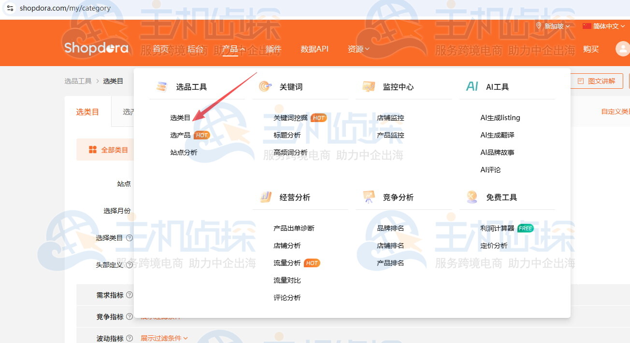Click the 选品工具 section icon
630x343 pixels.
coord(161,87)
